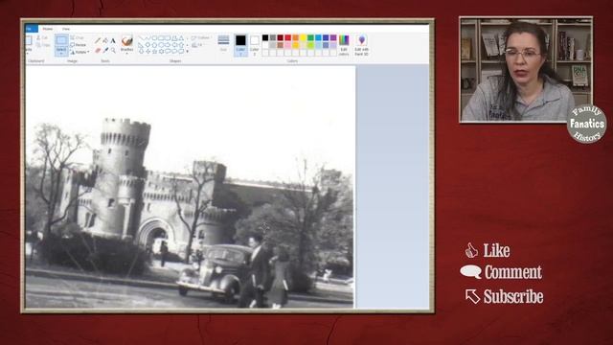The height and width of the screenshot is (345, 613).
Task: Choose the Cloud callout shape
Action: point(181,51)
